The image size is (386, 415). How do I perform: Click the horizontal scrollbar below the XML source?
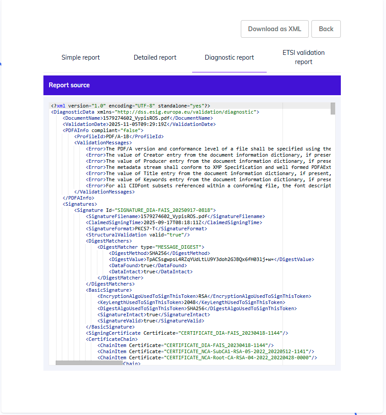[88, 363]
